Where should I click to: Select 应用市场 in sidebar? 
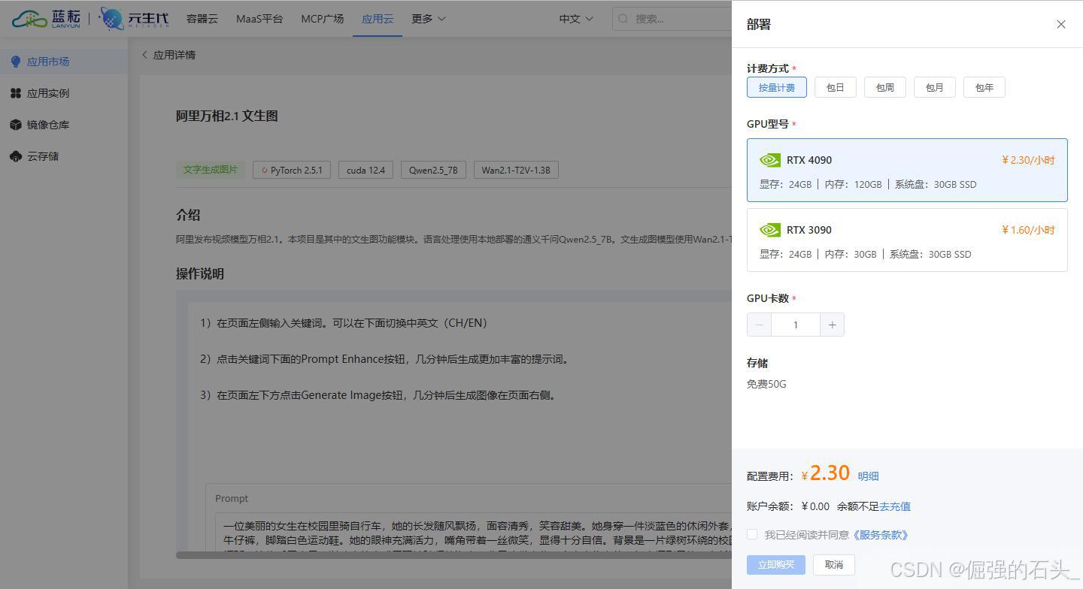(64, 62)
